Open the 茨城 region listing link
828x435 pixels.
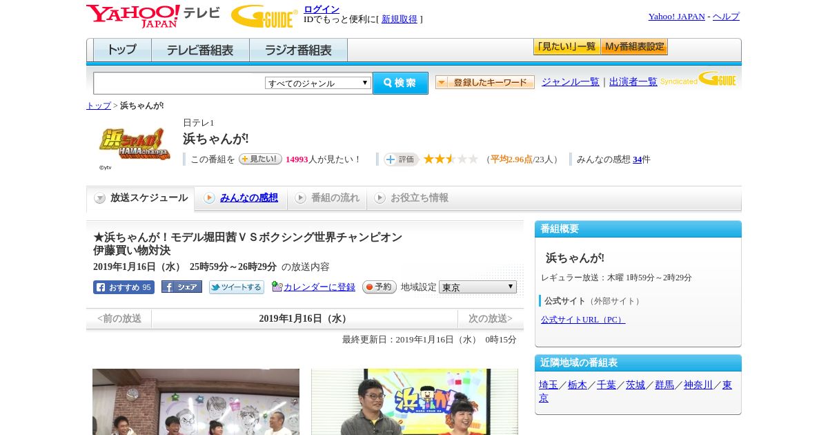click(x=635, y=385)
